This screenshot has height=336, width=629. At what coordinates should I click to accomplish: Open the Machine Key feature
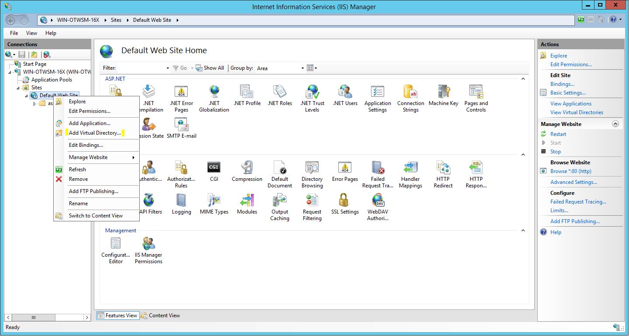(443, 95)
